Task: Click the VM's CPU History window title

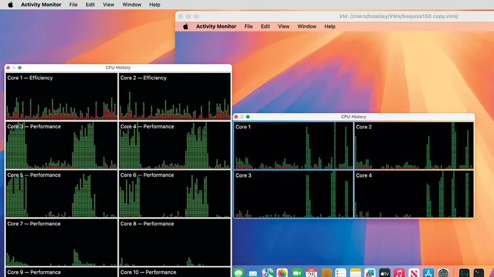Action: click(354, 116)
